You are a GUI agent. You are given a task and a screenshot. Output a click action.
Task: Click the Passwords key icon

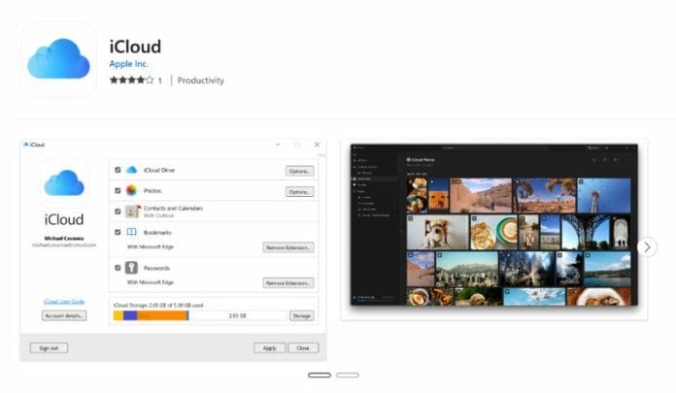131,267
